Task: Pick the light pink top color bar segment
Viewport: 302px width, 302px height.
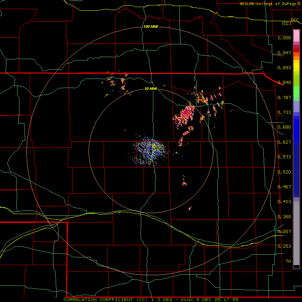Action: click(x=296, y=36)
